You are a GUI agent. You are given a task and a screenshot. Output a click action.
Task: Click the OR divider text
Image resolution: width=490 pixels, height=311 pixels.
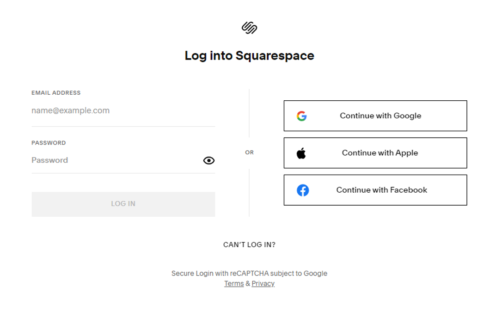pyautogui.click(x=249, y=152)
